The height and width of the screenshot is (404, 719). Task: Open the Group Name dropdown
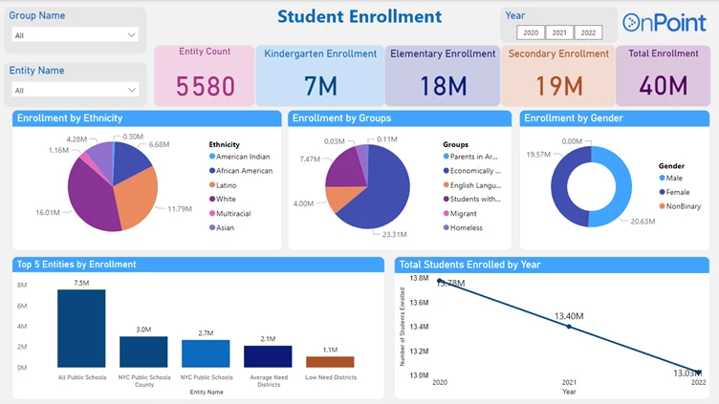tap(75, 34)
